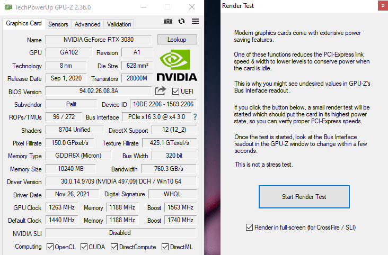Click NVIDIA SLI value Disabled
Screen dimensions: 388x255
pyautogui.click(x=120, y=233)
